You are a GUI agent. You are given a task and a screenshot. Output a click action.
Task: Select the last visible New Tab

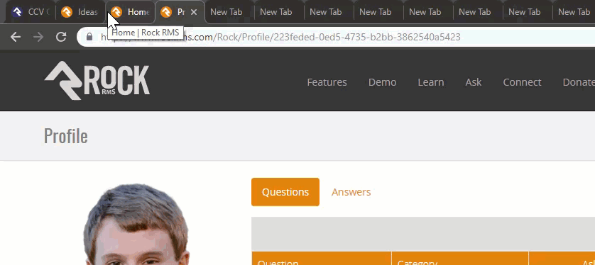(x=574, y=12)
